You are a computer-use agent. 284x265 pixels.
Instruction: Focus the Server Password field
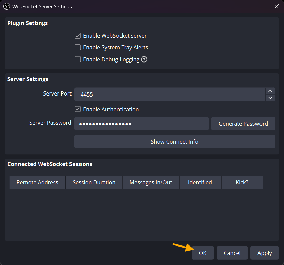tap(141, 124)
